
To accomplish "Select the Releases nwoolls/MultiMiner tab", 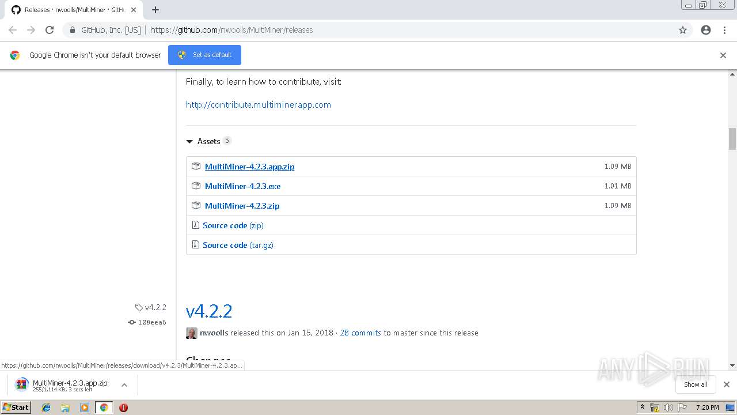I will (x=74, y=10).
